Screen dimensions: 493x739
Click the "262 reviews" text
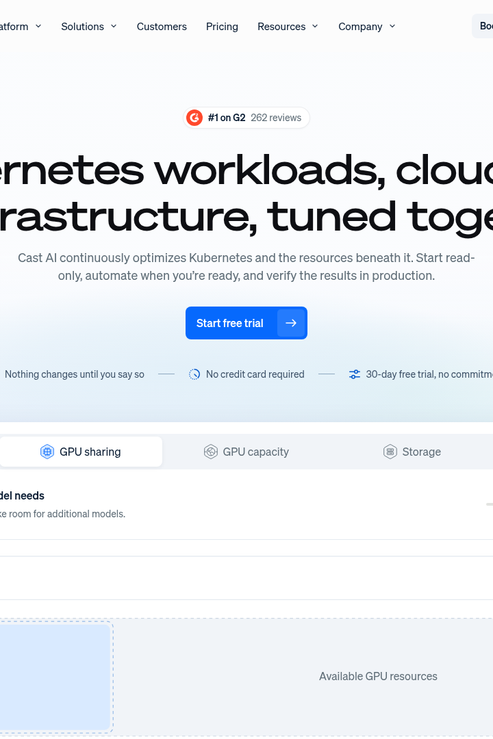click(x=276, y=118)
